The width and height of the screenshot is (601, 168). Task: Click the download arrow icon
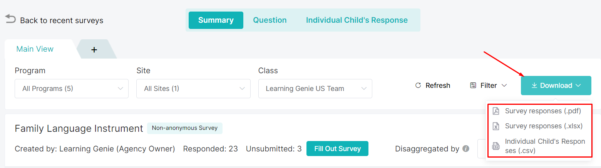pos(534,86)
